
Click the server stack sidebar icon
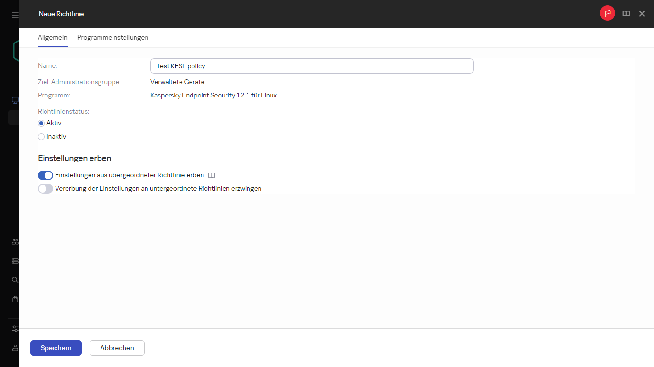pos(15,261)
